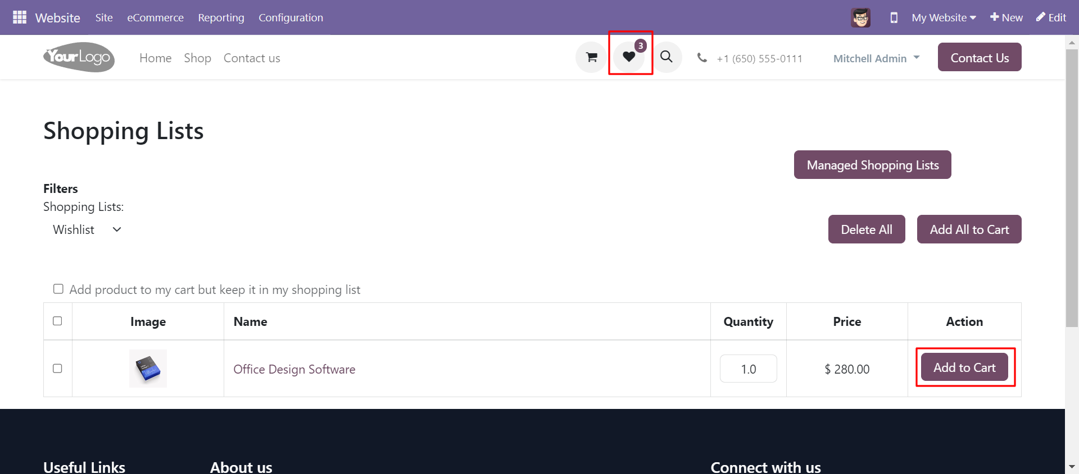Click the Website app title
The image size is (1079, 474).
coord(57,17)
